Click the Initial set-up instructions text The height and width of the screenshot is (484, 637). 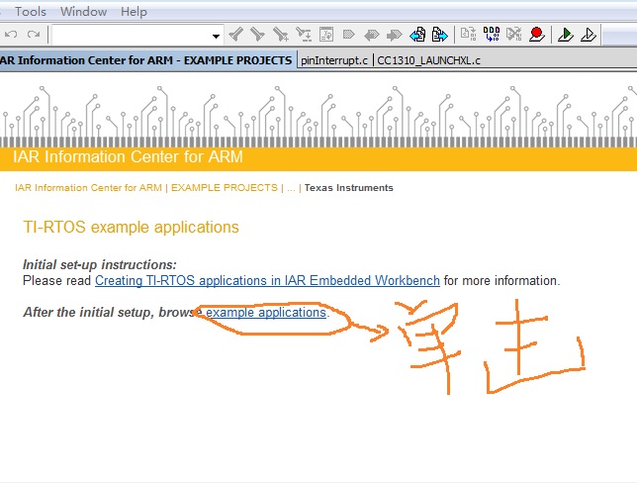click(x=100, y=264)
